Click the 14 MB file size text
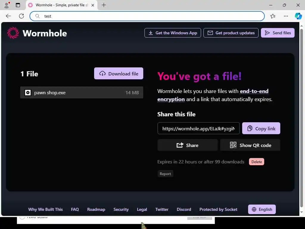Screen dimensions: 305x229 click(x=132, y=93)
